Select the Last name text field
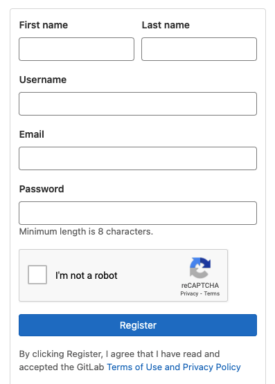This screenshot has width=275, height=384. pyautogui.click(x=199, y=49)
